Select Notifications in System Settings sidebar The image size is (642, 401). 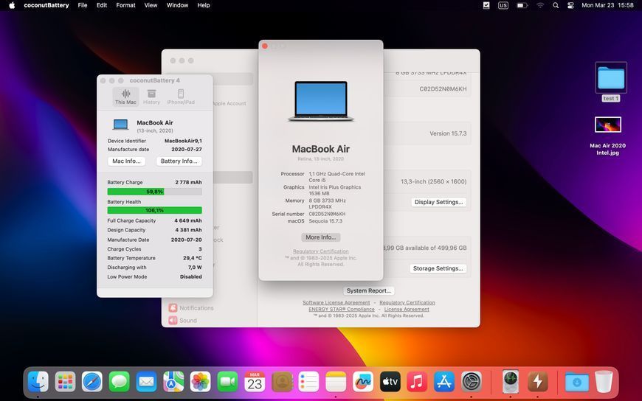pos(191,307)
